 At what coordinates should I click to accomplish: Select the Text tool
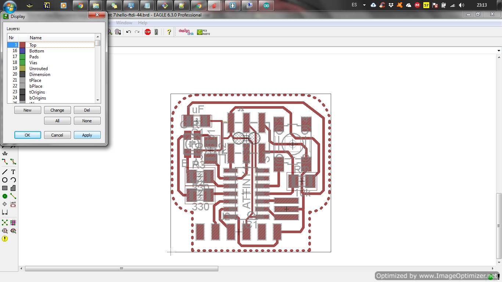click(x=13, y=171)
